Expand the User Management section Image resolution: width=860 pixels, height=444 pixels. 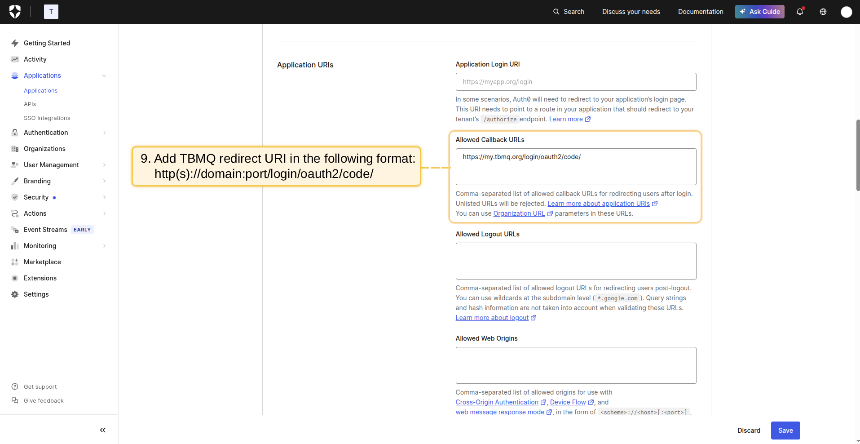(104, 165)
